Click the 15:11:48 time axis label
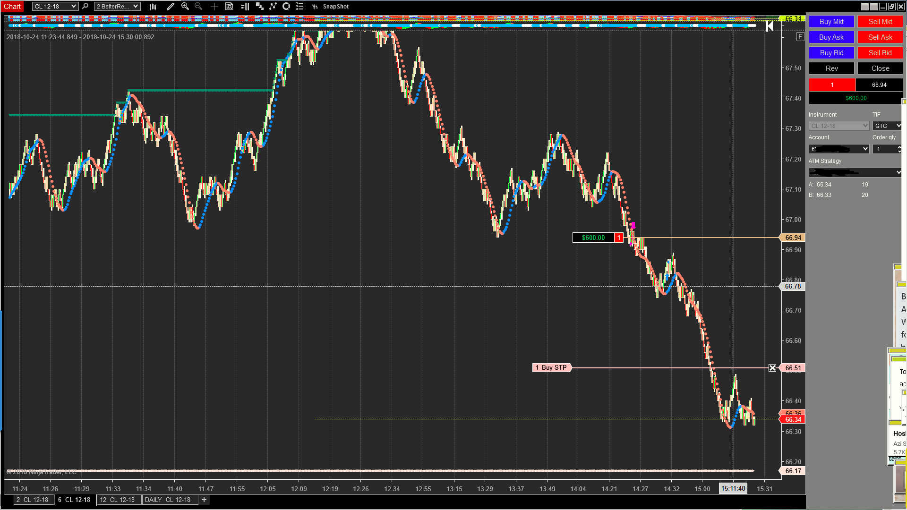 [733, 489]
